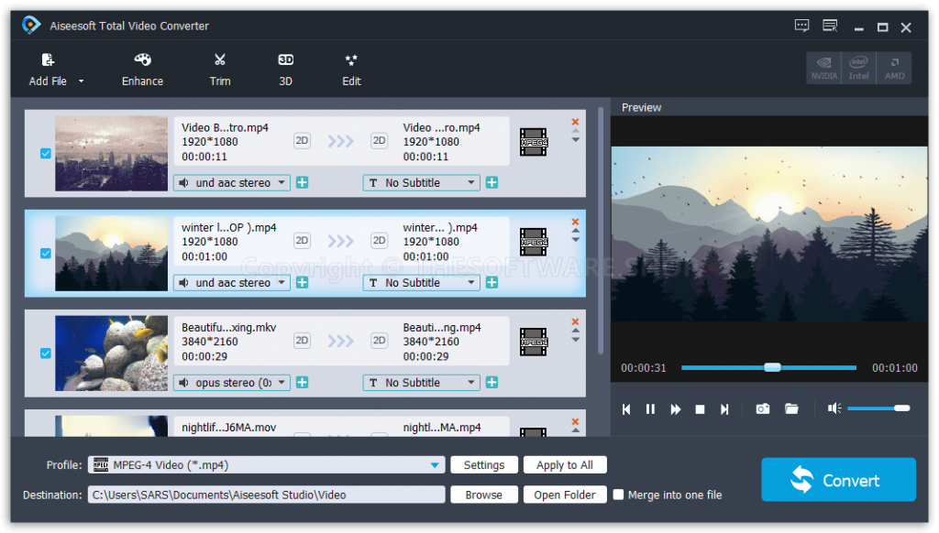Image resolution: width=939 pixels, height=533 pixels.
Task: Select the Trim scissors tool
Action: click(x=220, y=69)
